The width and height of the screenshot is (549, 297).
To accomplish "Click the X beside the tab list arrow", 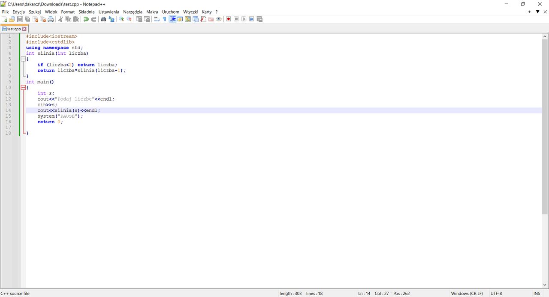I will pyautogui.click(x=545, y=12).
